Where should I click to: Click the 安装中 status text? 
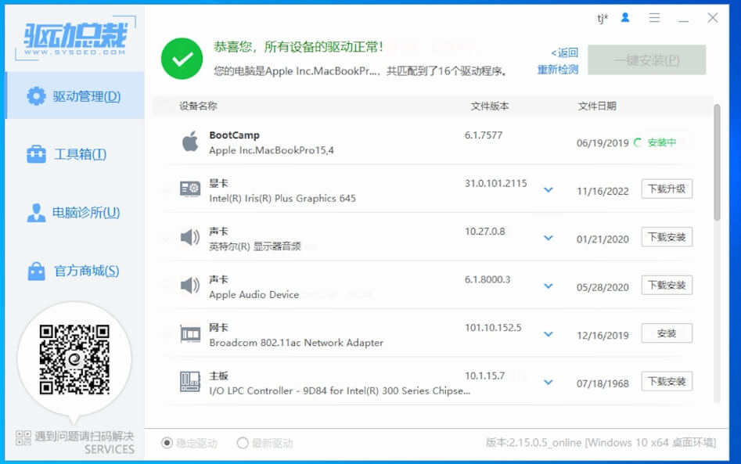662,142
